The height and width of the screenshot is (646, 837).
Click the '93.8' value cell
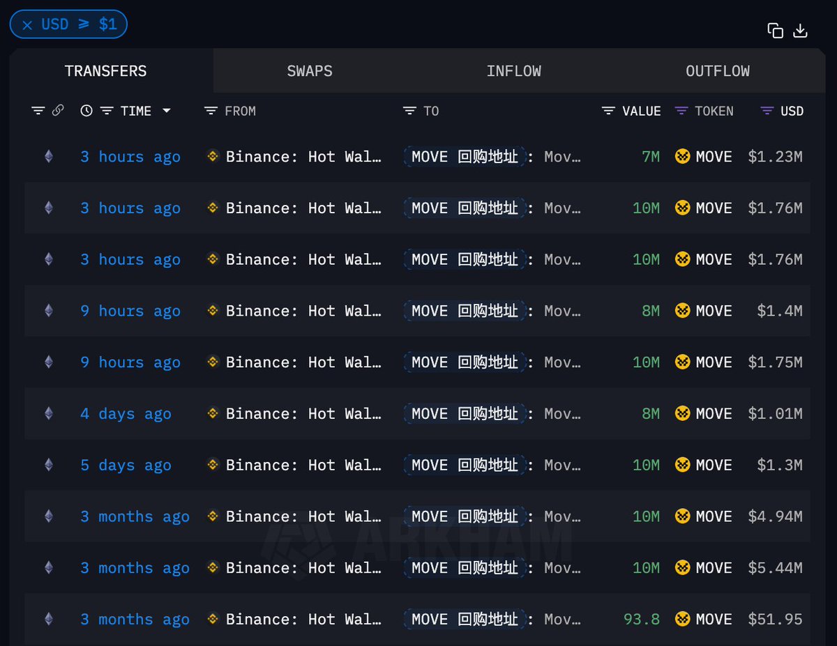click(x=642, y=619)
